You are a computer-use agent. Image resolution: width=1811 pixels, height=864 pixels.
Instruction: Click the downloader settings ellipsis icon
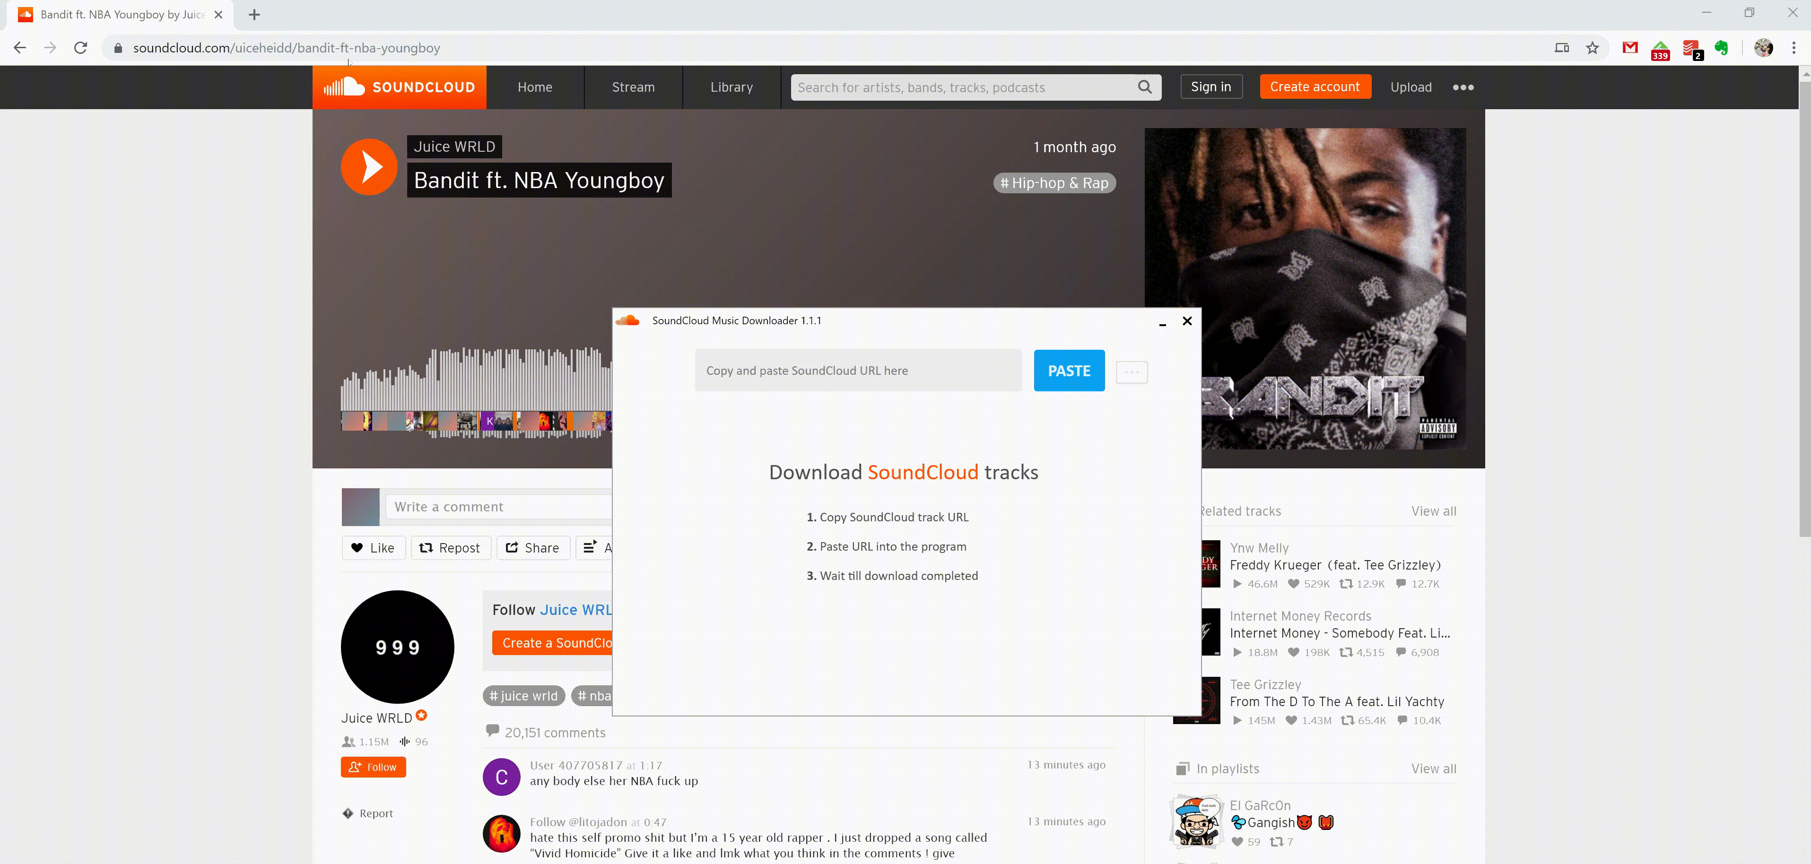point(1132,371)
